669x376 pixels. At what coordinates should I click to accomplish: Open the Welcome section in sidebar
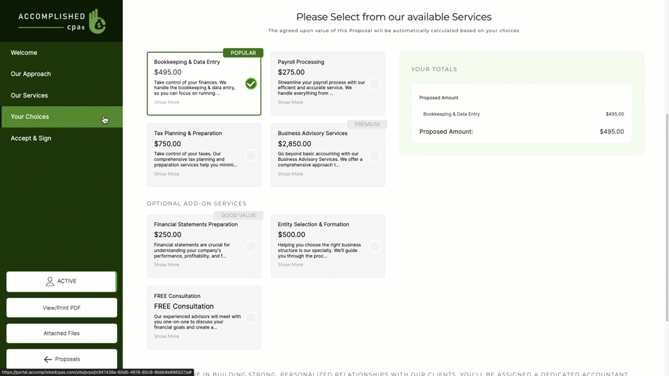[x=24, y=53]
